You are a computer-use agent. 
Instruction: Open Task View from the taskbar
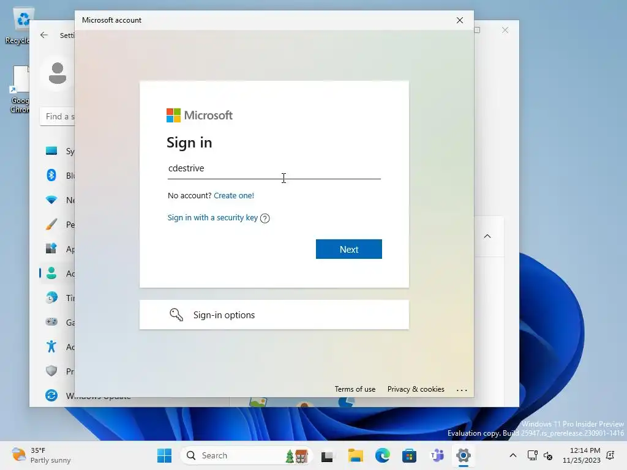327,455
